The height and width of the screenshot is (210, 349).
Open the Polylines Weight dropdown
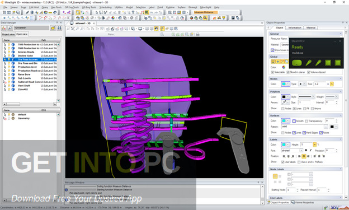337,97
